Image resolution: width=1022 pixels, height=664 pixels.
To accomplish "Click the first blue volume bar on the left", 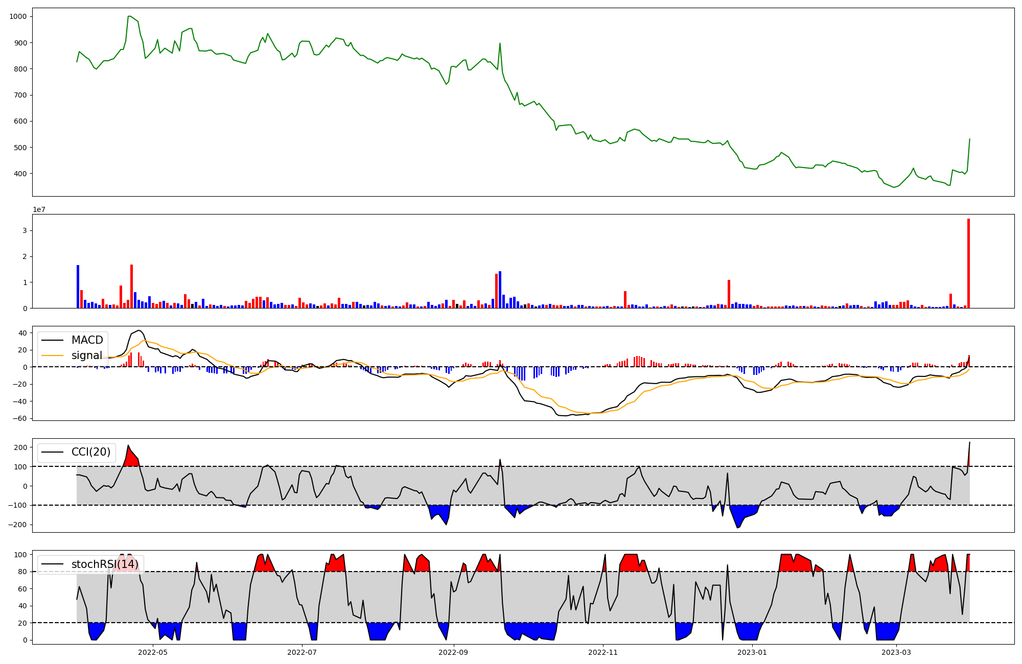I will (78, 286).
